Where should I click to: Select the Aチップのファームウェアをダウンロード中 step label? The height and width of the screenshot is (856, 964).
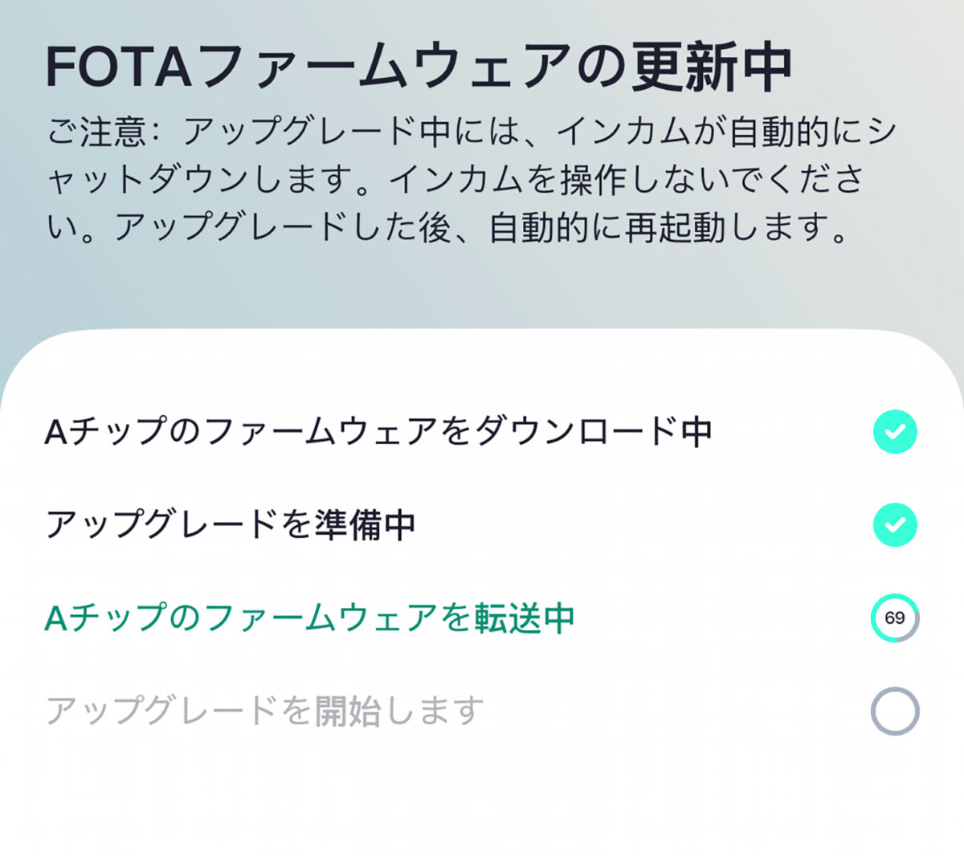tap(378, 432)
